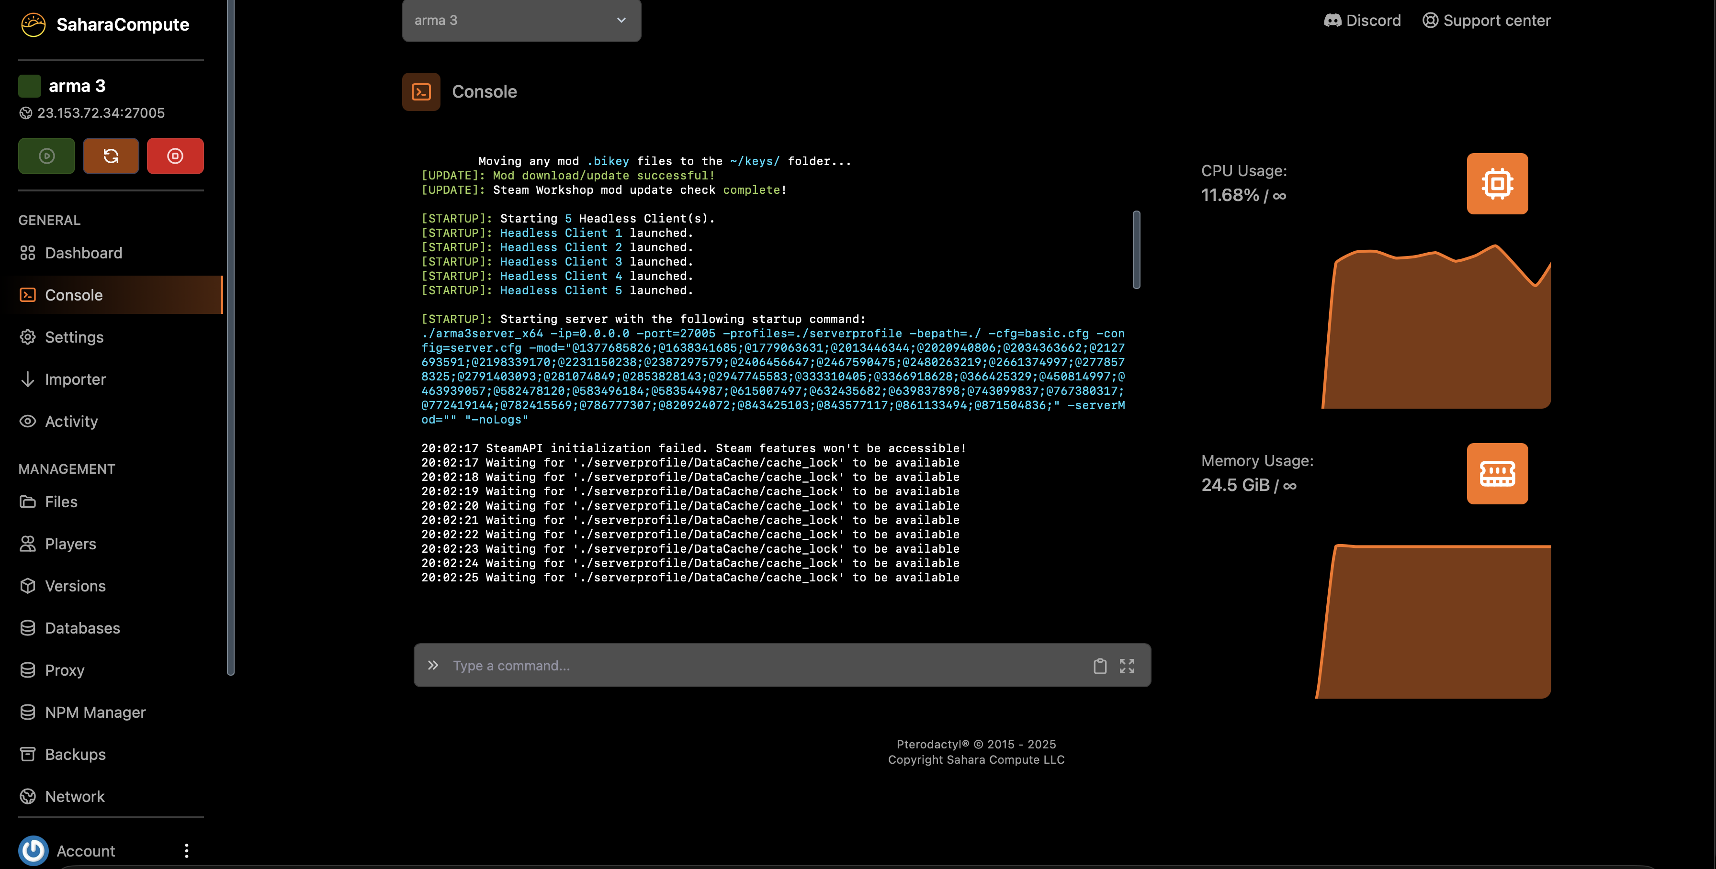
Task: Open the Account options menu
Action: [187, 850]
